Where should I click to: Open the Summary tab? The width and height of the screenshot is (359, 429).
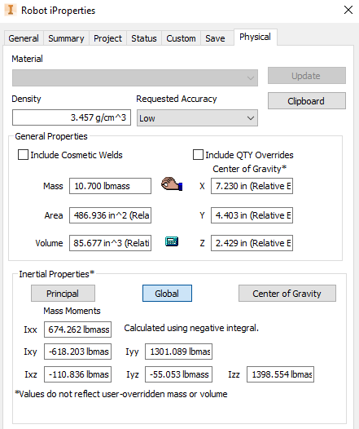(66, 38)
